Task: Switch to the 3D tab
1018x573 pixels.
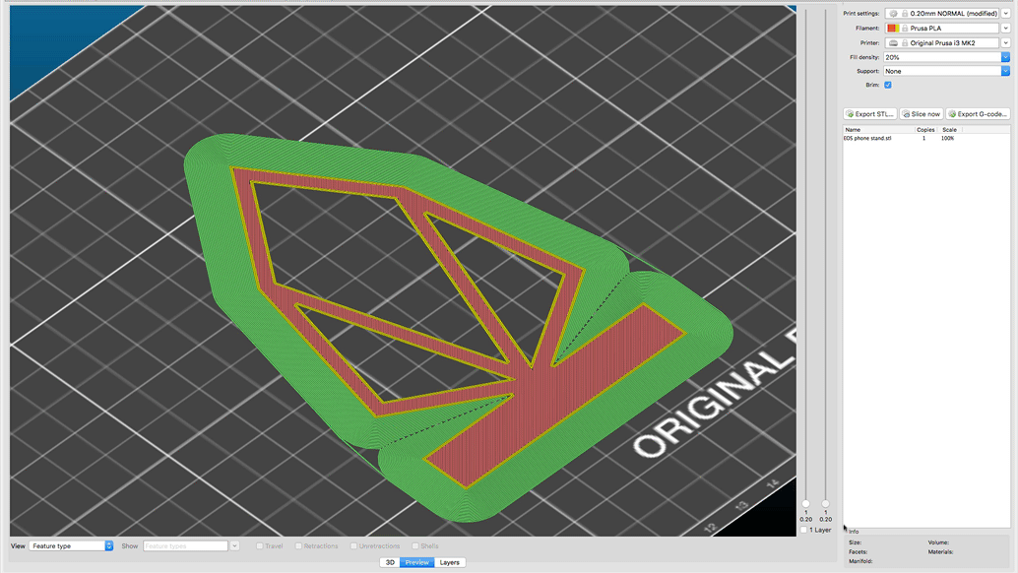Action: [x=390, y=562]
